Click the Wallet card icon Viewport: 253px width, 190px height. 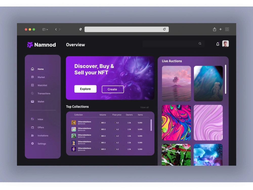[32, 102]
